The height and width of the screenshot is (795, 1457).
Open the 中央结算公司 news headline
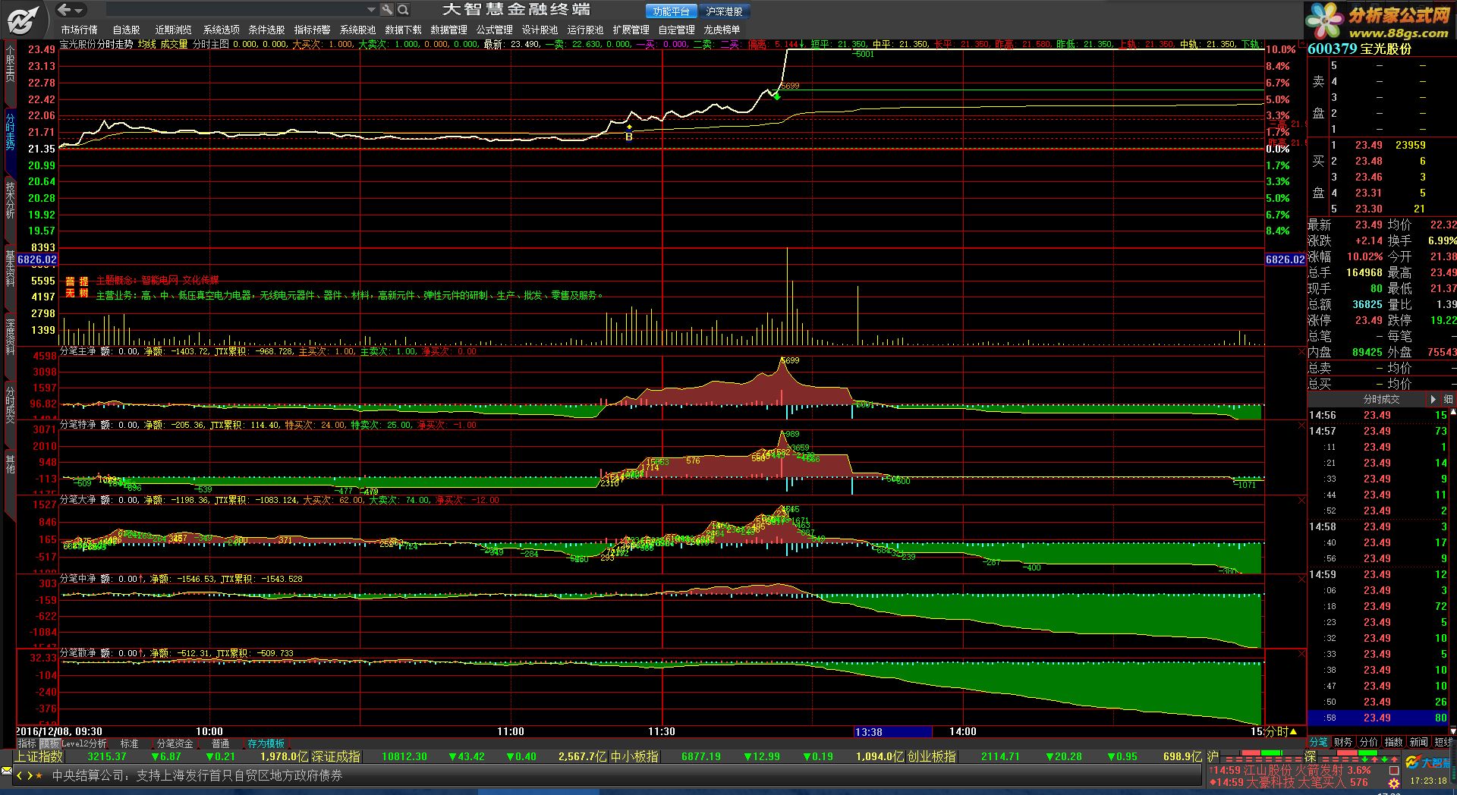tap(197, 776)
